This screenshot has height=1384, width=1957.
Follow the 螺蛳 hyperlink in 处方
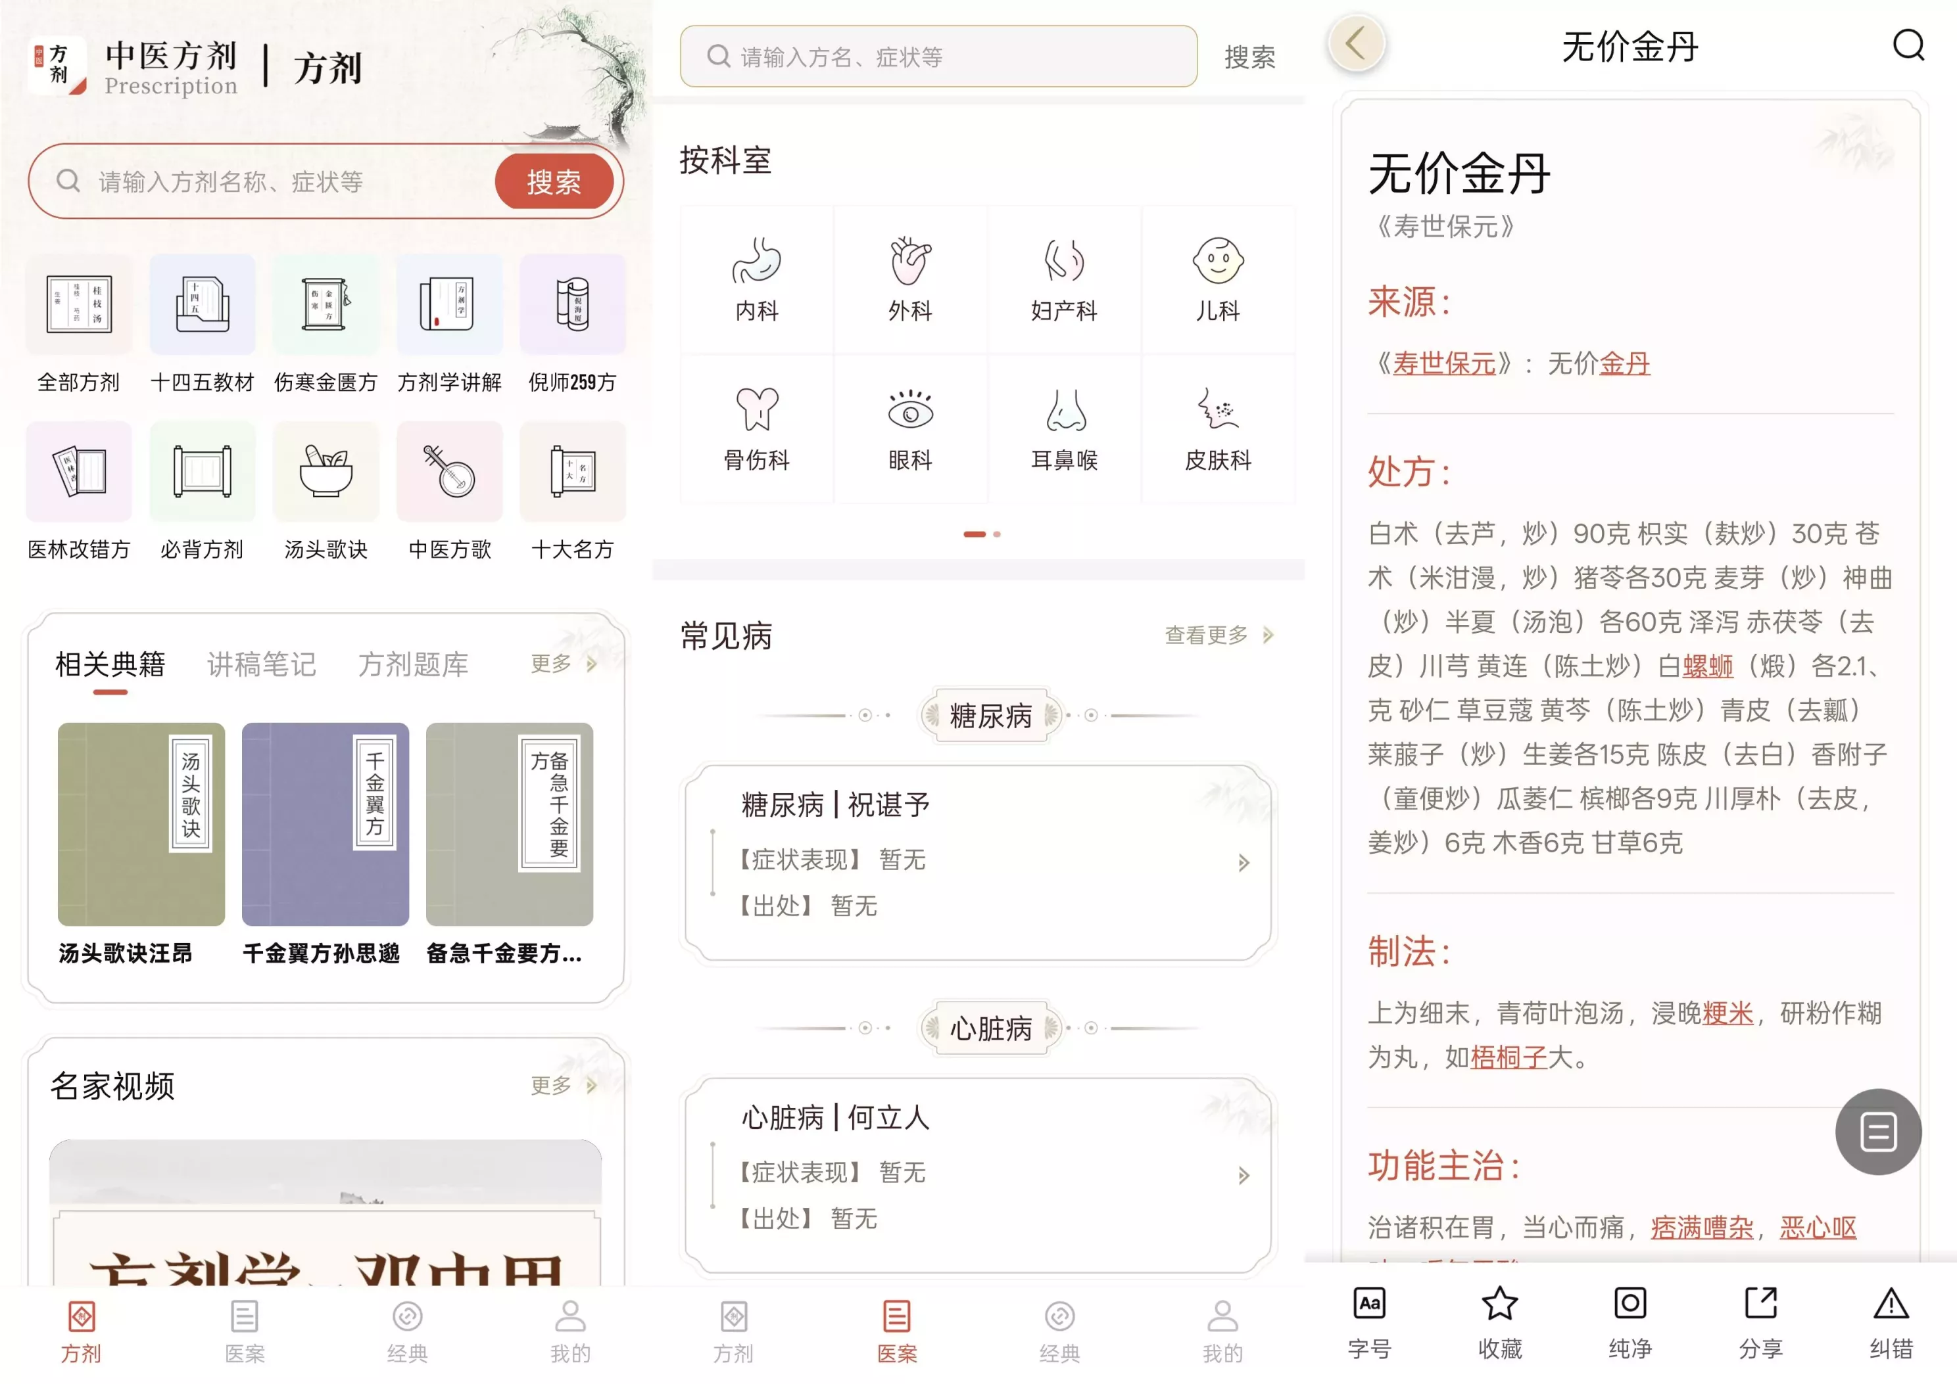point(1707,666)
